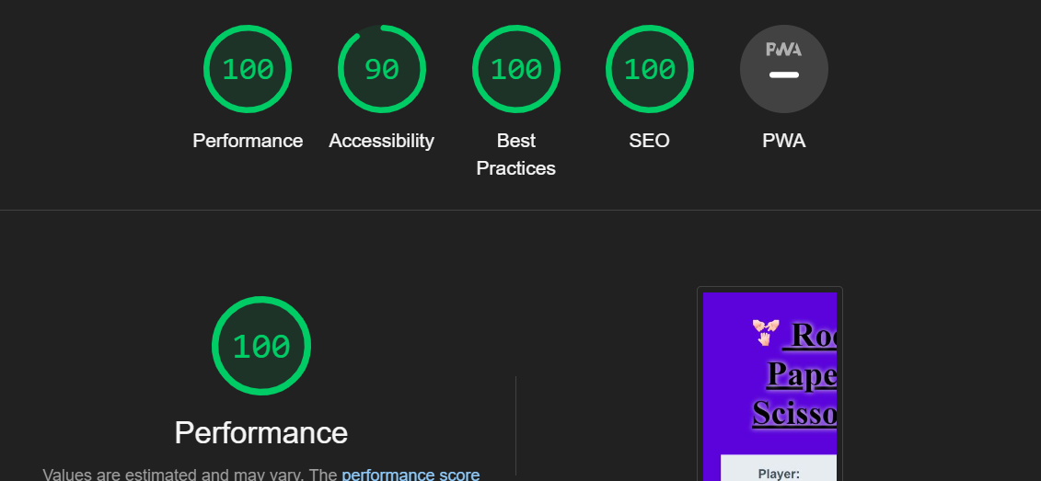Image resolution: width=1041 pixels, height=481 pixels.
Task: Open the Rock Paper Scissors page screenshot thumbnail
Action: tap(769, 386)
